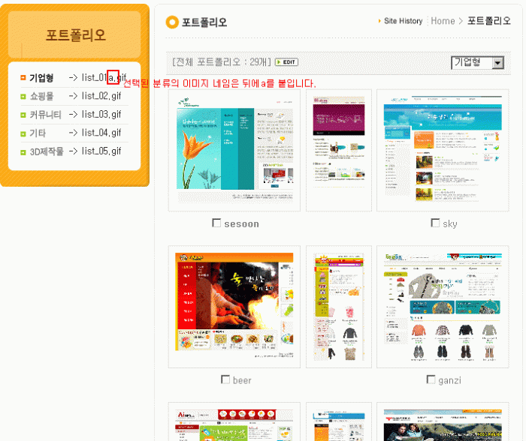Open 커뮤니티 category in the sidebar
The width and height of the screenshot is (526, 441).
click(x=45, y=115)
